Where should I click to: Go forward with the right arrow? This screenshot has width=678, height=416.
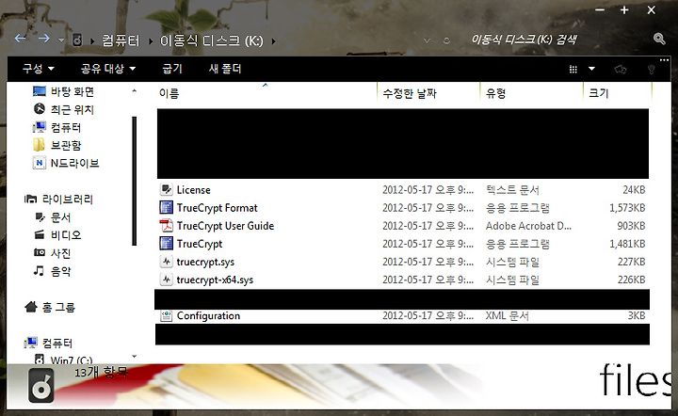43,39
